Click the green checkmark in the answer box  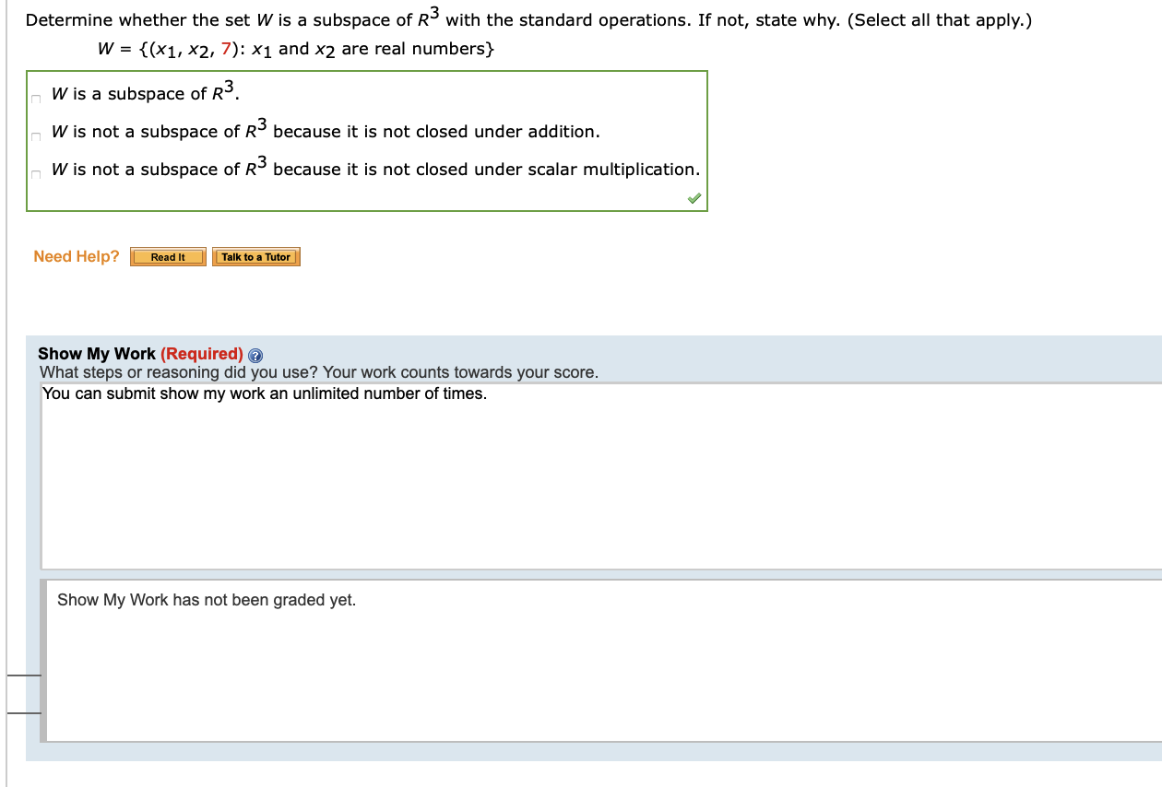[x=694, y=197]
